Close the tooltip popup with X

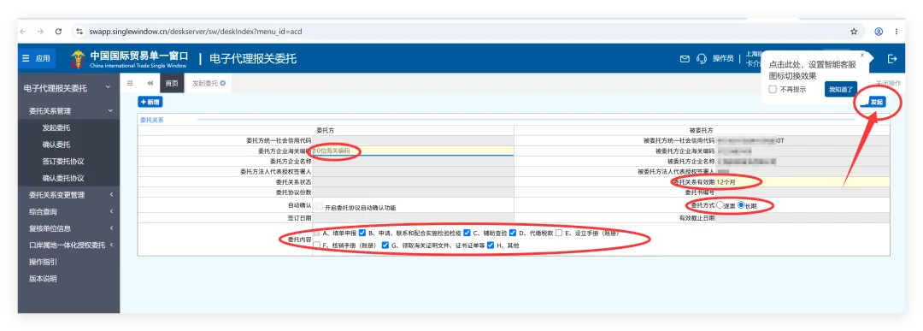862,55
